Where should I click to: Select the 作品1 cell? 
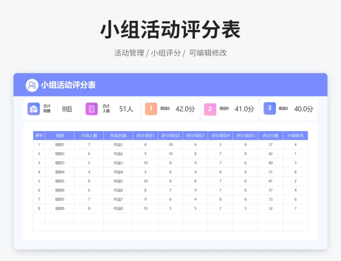(x=118, y=145)
